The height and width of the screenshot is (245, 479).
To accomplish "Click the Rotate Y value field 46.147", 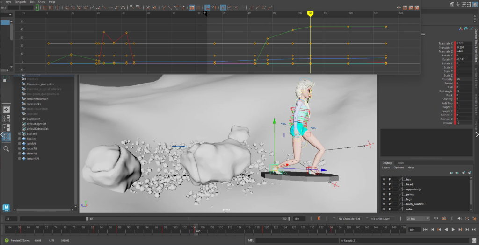I will [x=464, y=59].
